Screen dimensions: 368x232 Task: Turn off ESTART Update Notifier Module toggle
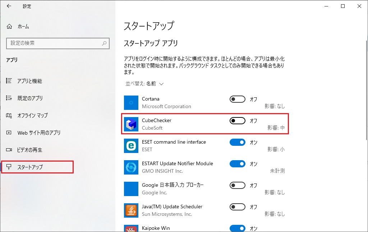click(237, 164)
